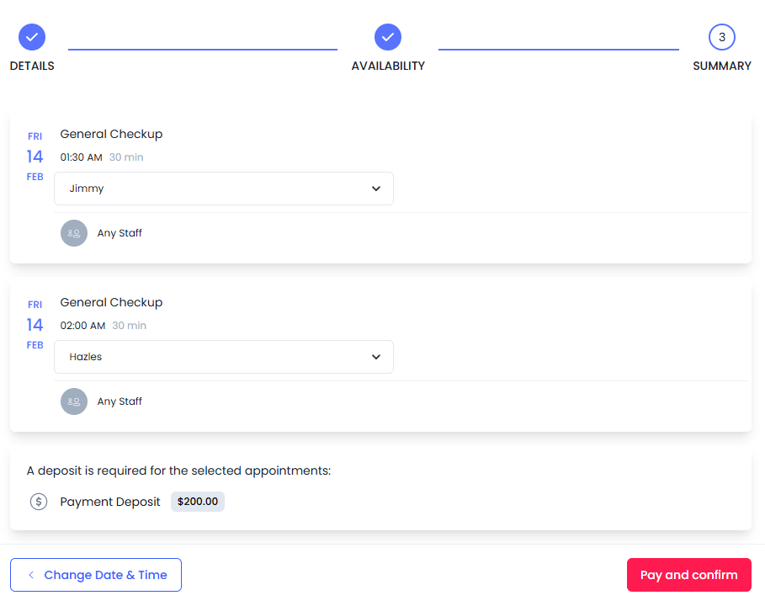This screenshot has width=765, height=606.
Task: Go to the AVAILABILITY step label
Action: (x=388, y=66)
